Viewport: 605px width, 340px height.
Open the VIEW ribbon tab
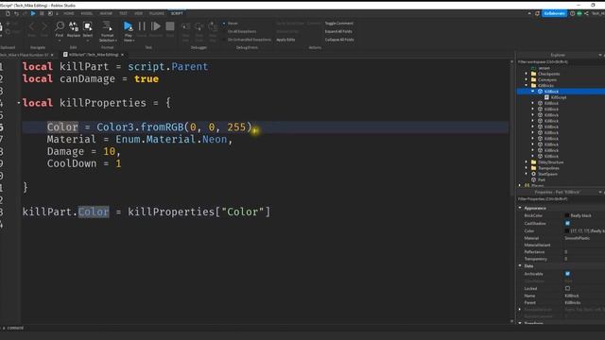point(139,13)
